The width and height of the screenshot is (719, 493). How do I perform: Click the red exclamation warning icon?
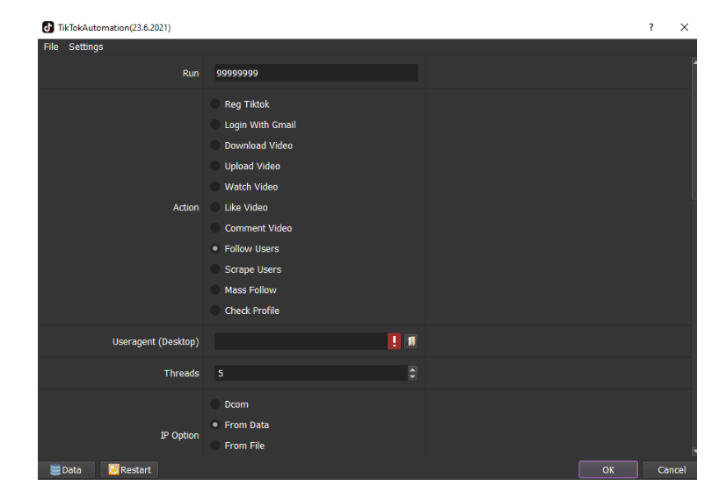click(394, 341)
